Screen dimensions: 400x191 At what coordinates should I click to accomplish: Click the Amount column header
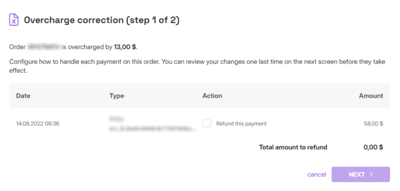point(371,96)
